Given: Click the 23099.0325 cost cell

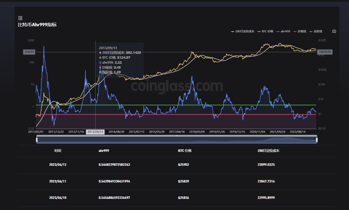Looking at the screenshot, I should point(266,165).
